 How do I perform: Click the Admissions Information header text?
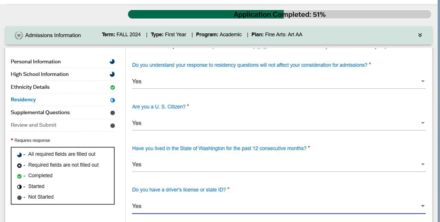[53, 35]
